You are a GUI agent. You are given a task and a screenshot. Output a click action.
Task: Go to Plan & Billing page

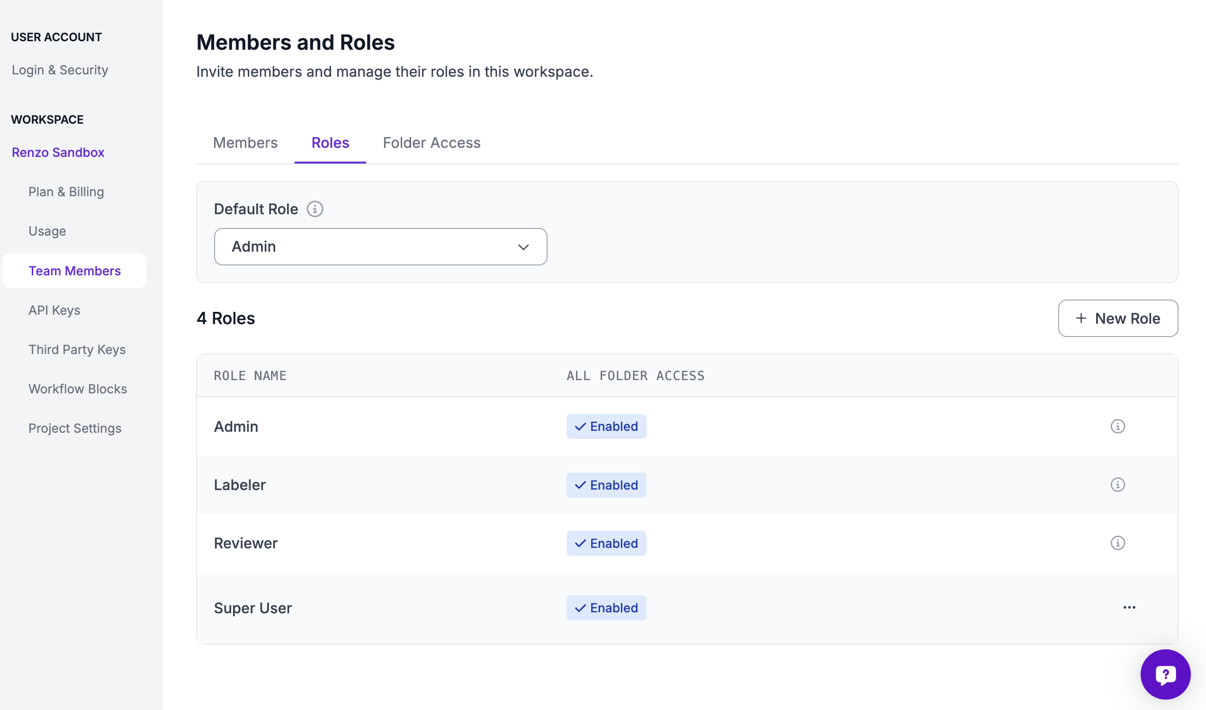pos(66,191)
